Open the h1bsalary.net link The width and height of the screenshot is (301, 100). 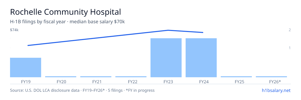tap(276, 90)
